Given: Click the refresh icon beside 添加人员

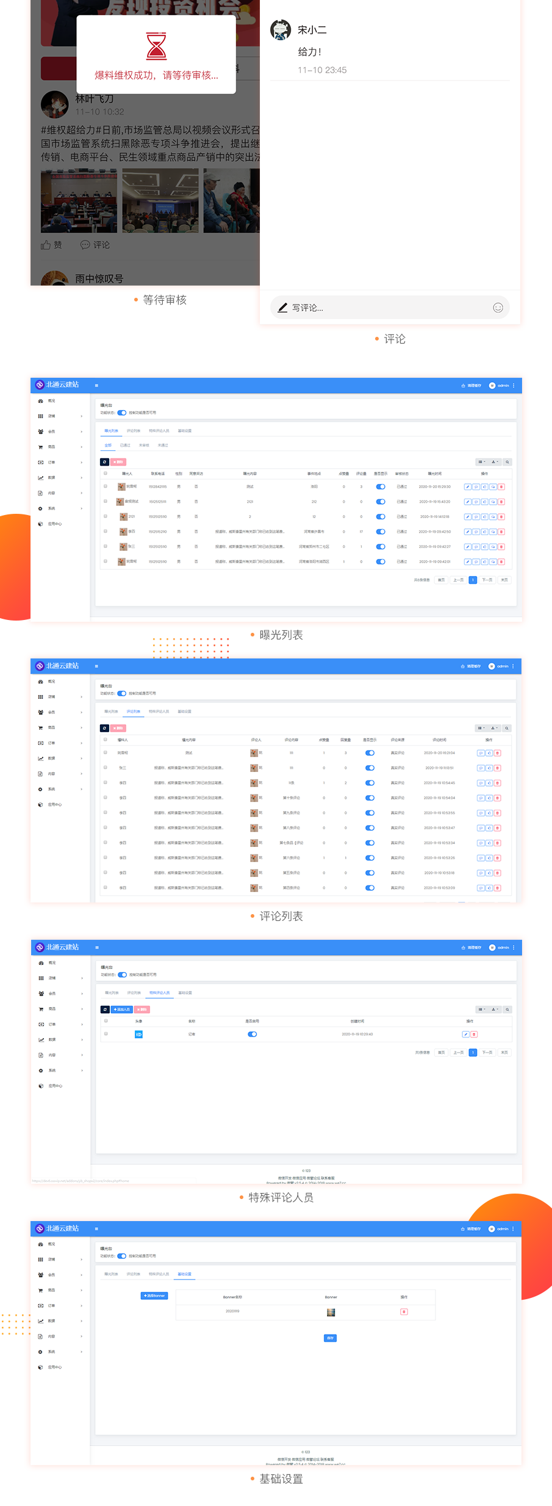Looking at the screenshot, I should click(x=105, y=1009).
